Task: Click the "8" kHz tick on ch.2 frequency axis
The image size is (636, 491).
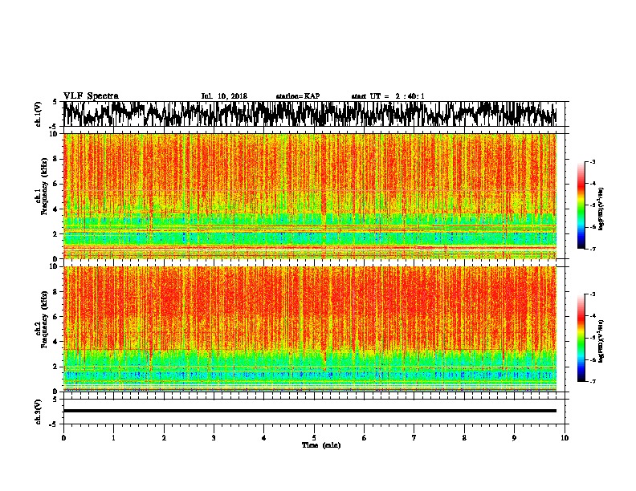Action: click(56, 292)
